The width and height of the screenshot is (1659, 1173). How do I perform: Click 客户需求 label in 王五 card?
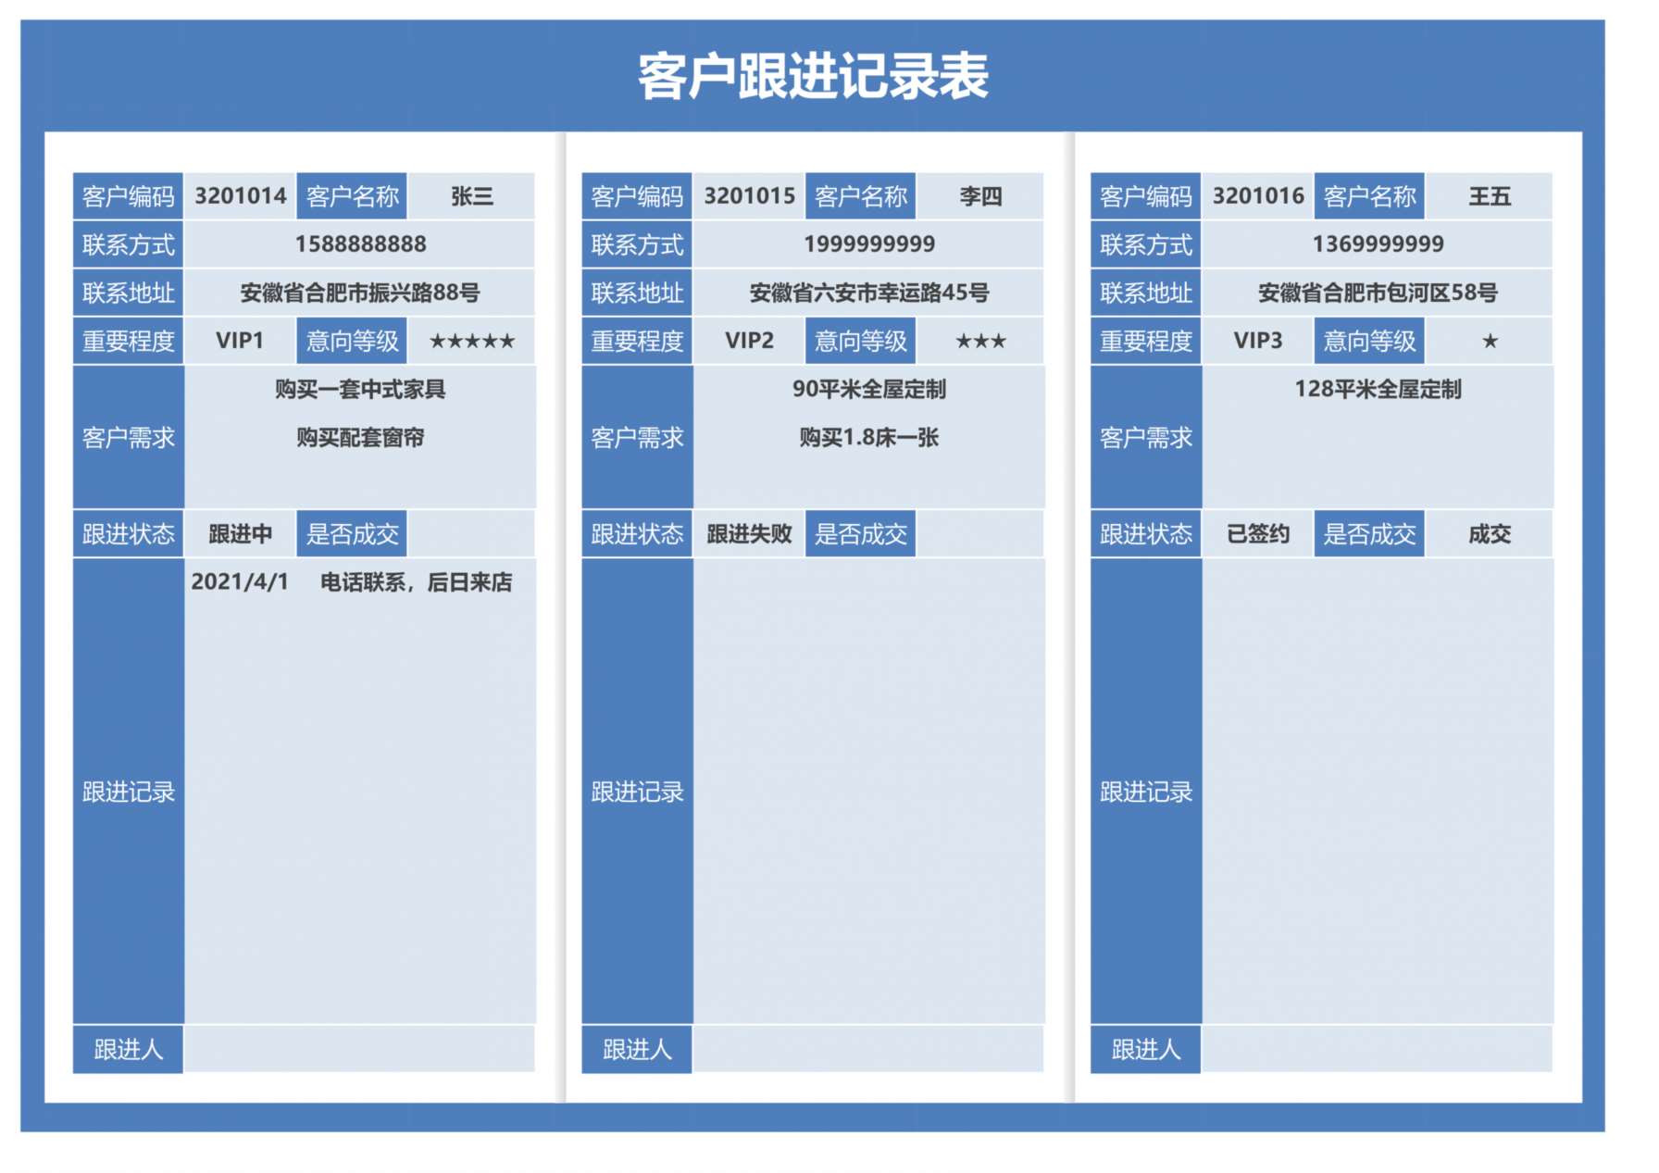(x=1146, y=437)
